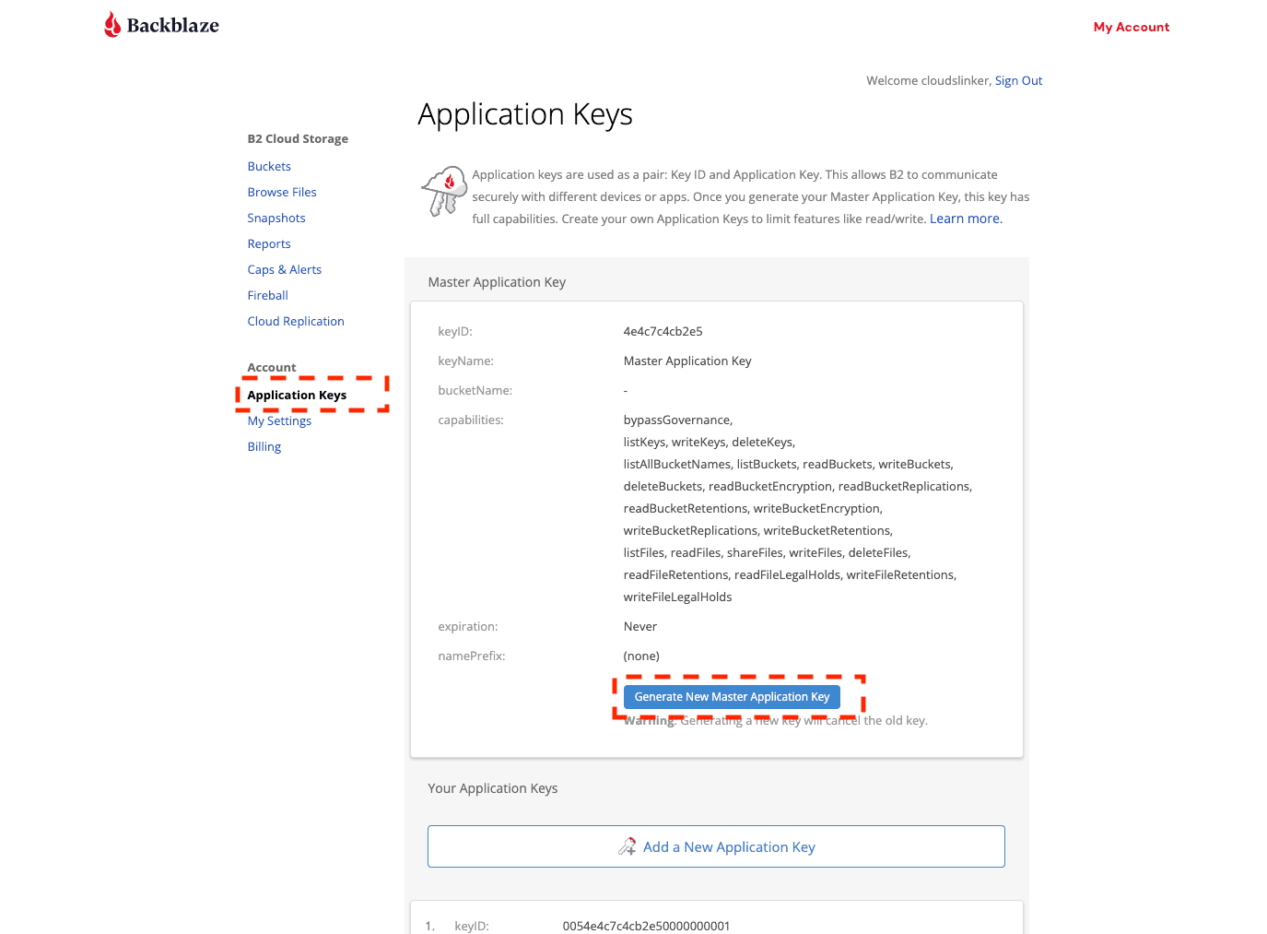This screenshot has height=934, width=1267.
Task: Open Buckets page
Action: [269, 166]
